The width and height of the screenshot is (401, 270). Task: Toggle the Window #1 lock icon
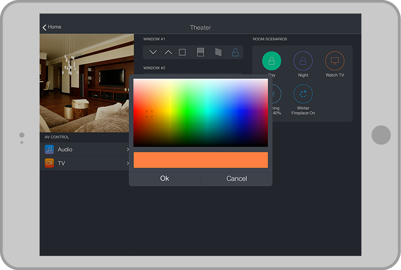click(x=235, y=52)
